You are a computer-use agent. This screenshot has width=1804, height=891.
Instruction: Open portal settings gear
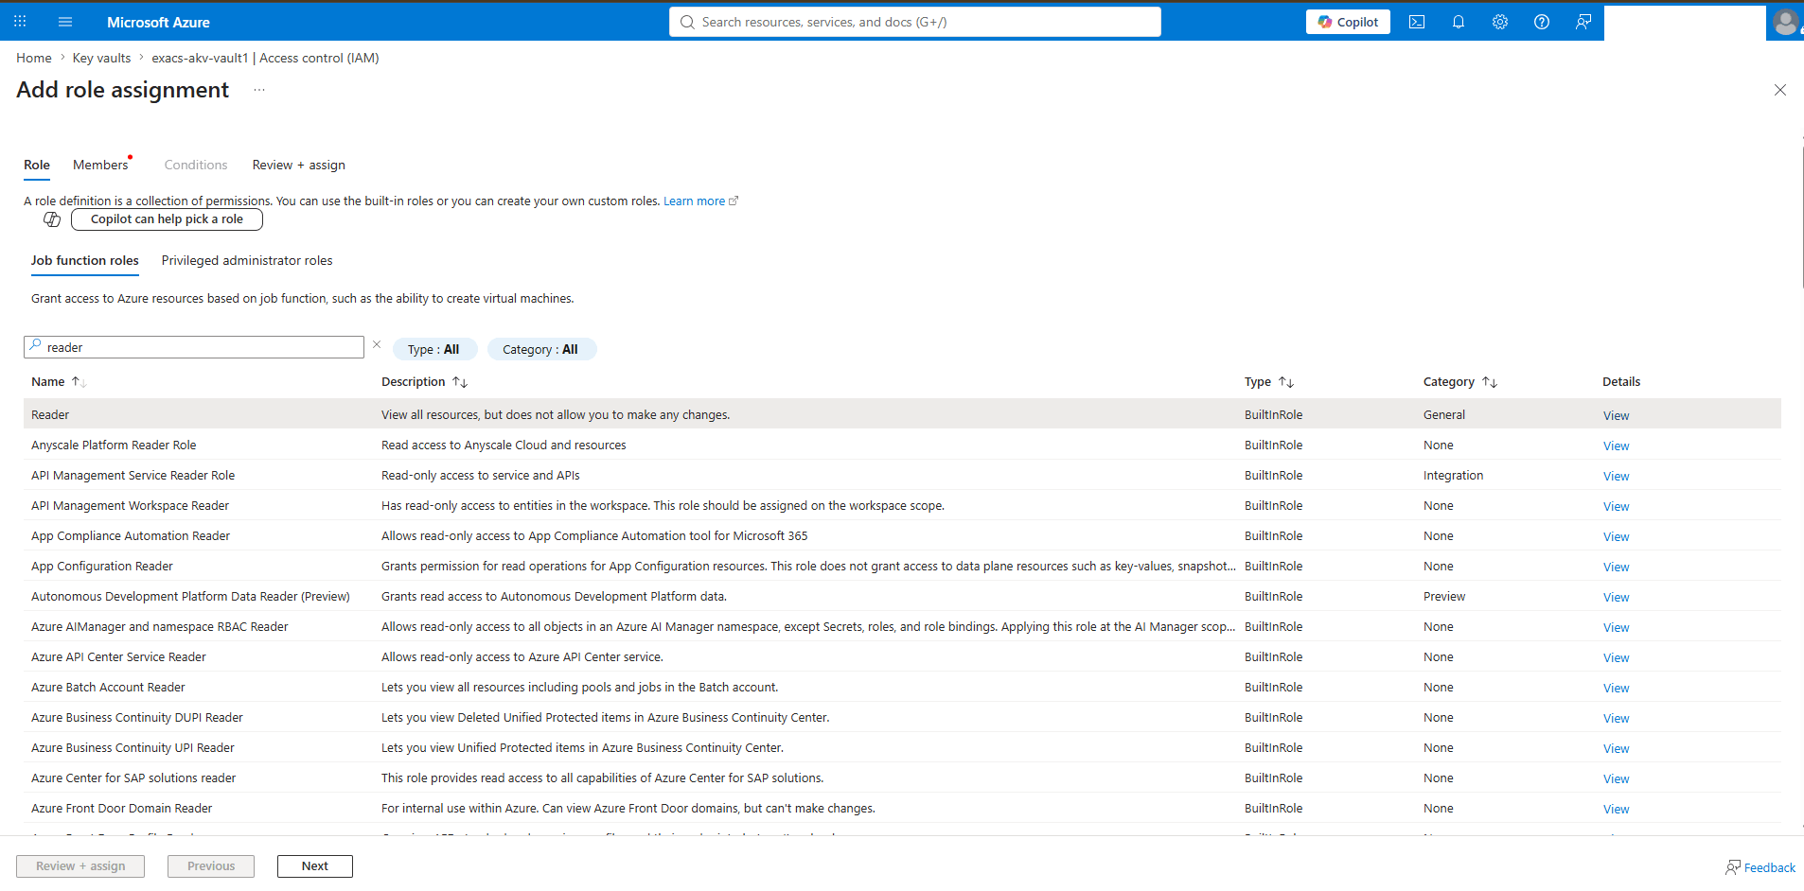click(1500, 22)
